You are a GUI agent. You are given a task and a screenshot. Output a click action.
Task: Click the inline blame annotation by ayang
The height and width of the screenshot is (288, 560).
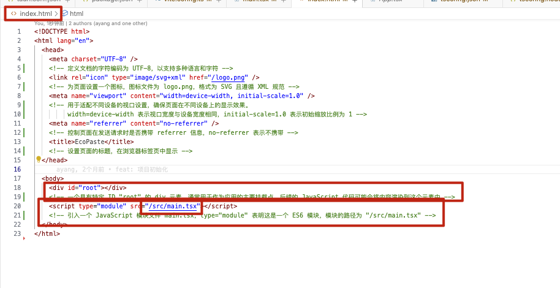coord(112,169)
